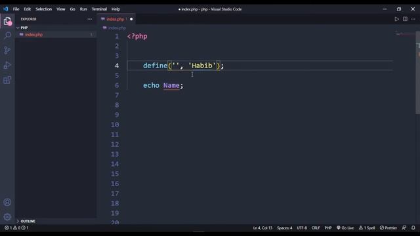Open the Search view icon
The image size is (420, 236).
[x=7, y=35]
